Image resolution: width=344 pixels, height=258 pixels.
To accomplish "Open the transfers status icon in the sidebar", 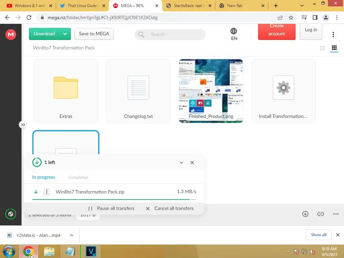I will [x=11, y=214].
